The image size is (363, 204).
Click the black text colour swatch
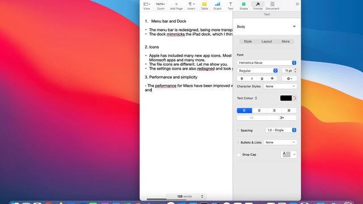(286, 98)
